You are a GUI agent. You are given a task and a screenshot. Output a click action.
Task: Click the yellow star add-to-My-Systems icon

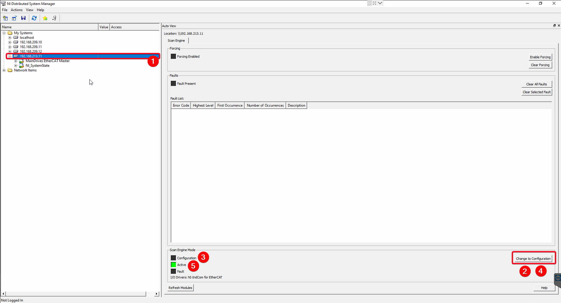pos(45,18)
